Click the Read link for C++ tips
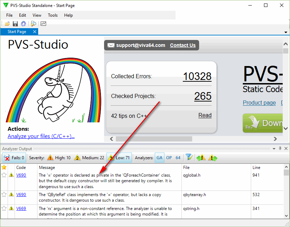Viewport: 290px width, 227px height. 205,115
